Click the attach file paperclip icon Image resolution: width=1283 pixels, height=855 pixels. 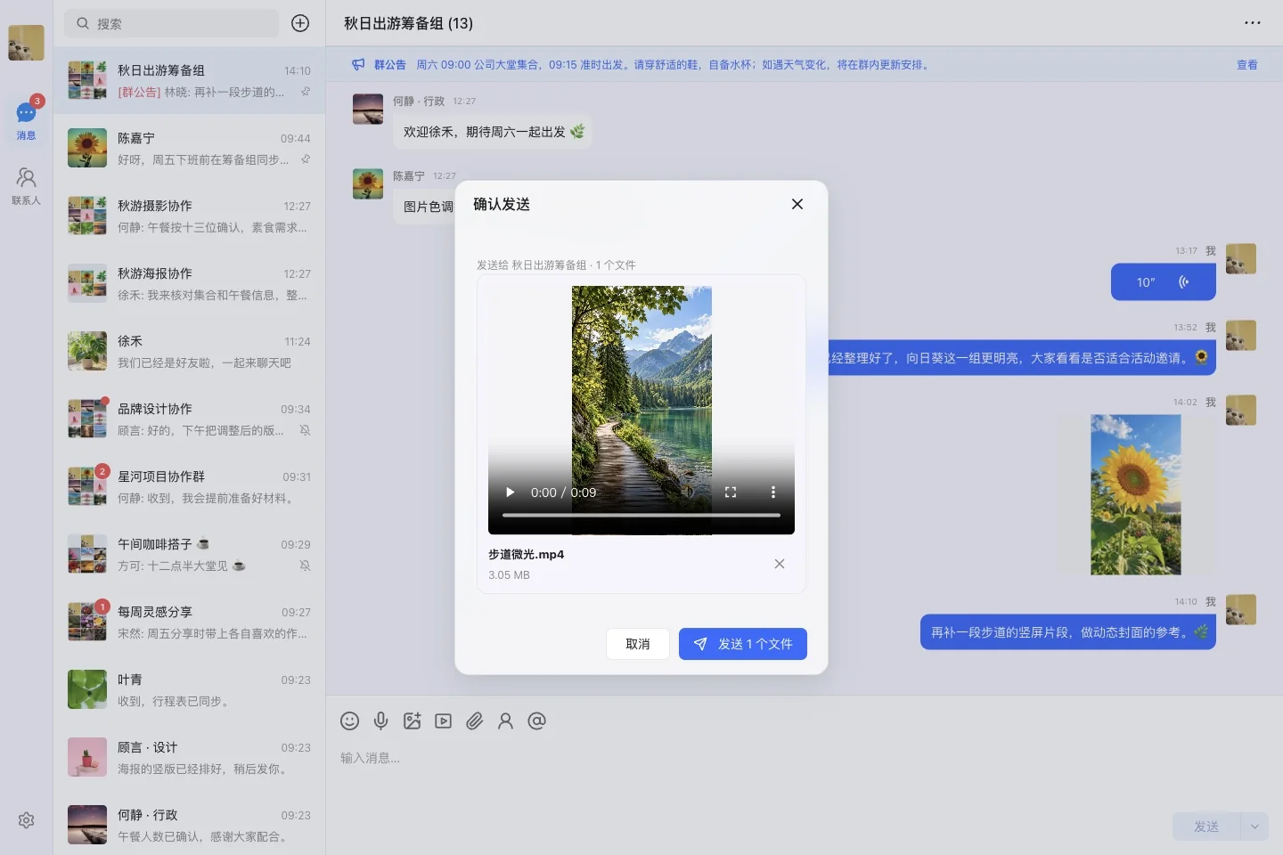coord(474,721)
